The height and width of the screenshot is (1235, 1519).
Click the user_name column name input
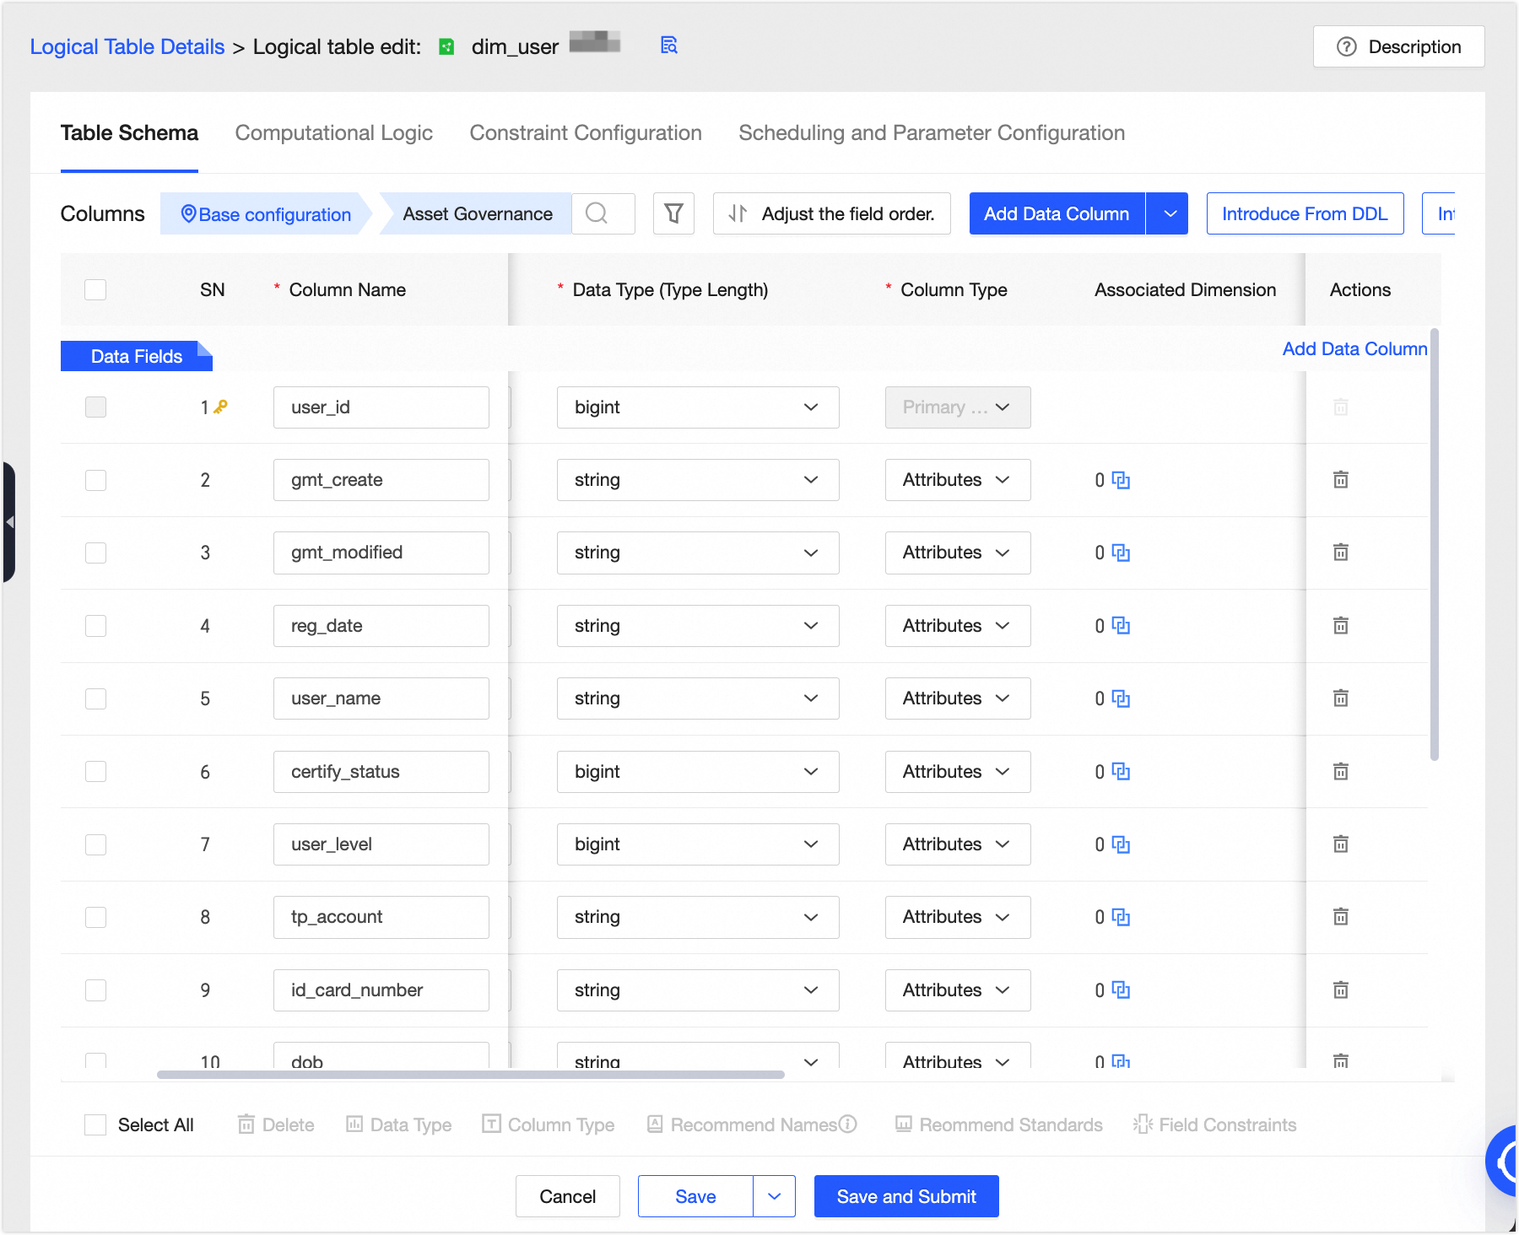click(x=381, y=698)
